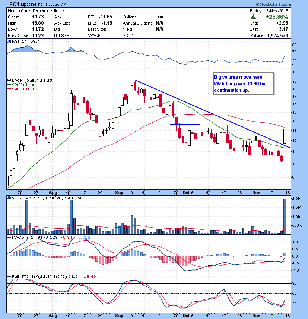Click the 'Yield:' label
Screen dimensions: 308x319
127,29
